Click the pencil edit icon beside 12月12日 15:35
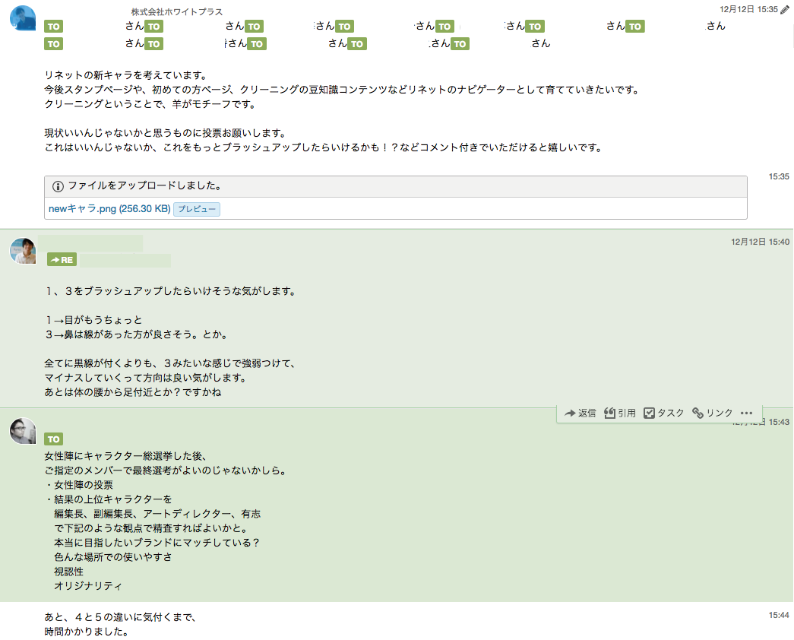 tap(785, 10)
